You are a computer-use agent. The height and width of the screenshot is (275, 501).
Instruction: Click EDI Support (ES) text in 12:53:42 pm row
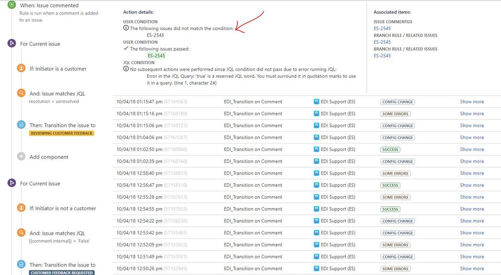(x=338, y=233)
